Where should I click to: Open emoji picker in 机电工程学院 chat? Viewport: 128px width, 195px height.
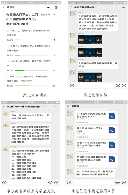tap(118, 85)
